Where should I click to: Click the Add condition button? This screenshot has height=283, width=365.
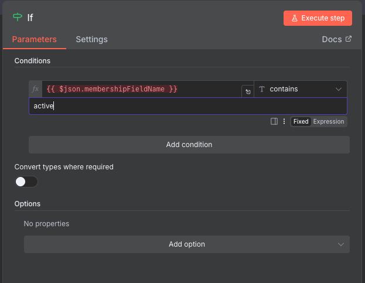(189, 145)
